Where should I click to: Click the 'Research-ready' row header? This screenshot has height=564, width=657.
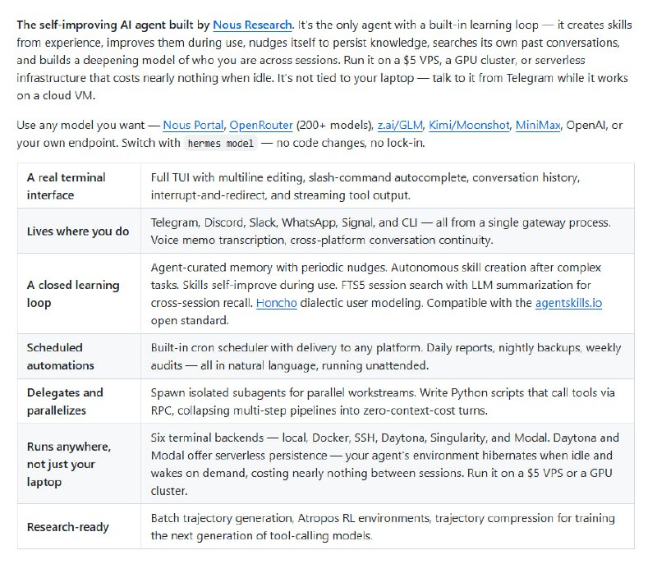(68, 527)
